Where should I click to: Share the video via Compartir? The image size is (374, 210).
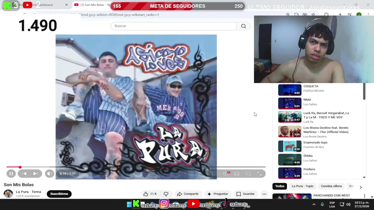tap(188, 194)
